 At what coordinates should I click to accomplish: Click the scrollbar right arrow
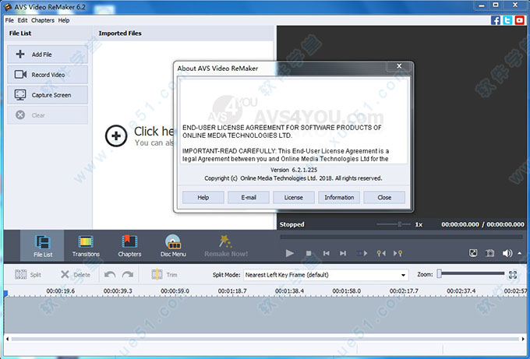523,339
